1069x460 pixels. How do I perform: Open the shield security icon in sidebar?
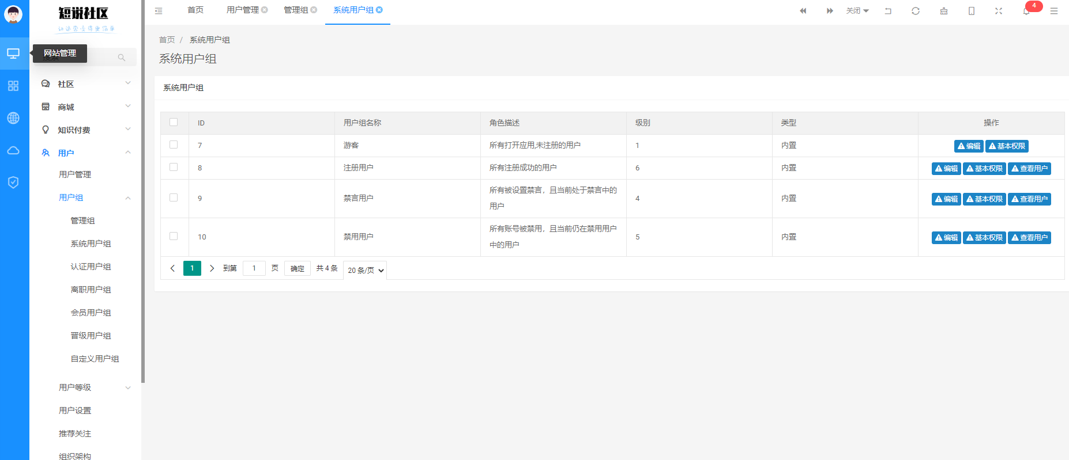click(x=13, y=183)
